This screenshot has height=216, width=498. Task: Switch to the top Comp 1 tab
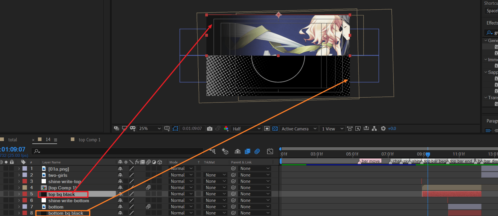tap(89, 140)
